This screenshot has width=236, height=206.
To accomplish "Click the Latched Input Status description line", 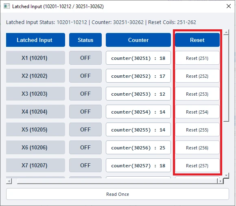I will (x=101, y=22).
